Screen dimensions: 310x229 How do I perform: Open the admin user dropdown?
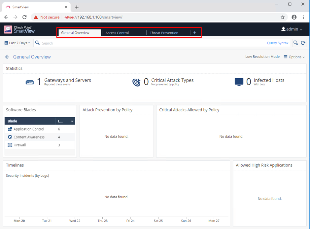pyautogui.click(x=292, y=29)
